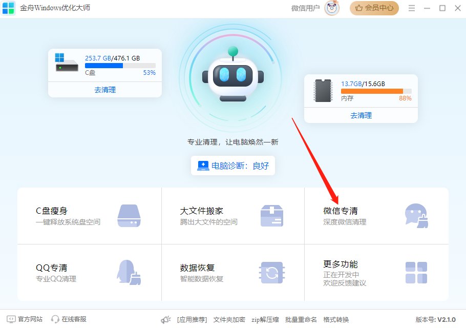This screenshot has width=466, height=328.
Task: Click the 版本号: V2.1.0 text
Action: tap(435, 320)
